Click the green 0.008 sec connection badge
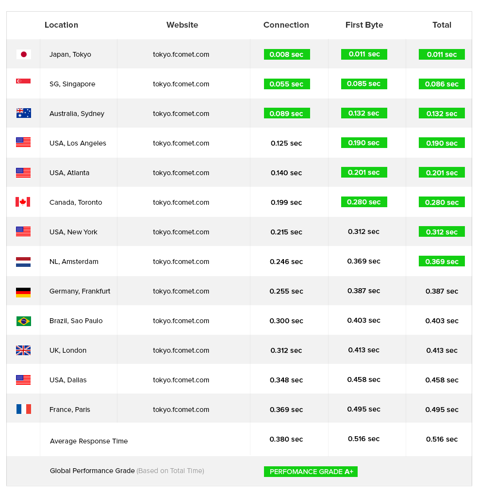This screenshot has width=478, height=492. (x=286, y=54)
